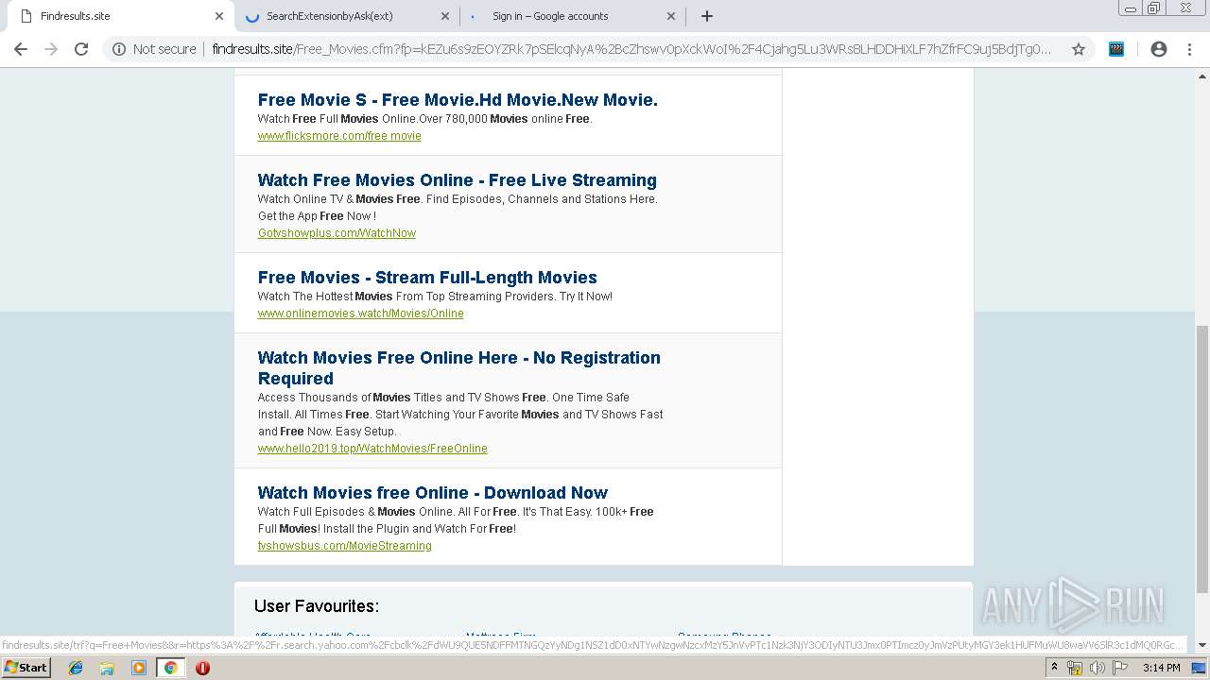Select 'Watch Full Episodes & Movies Online' description
1210x680 pixels.
(x=456, y=520)
